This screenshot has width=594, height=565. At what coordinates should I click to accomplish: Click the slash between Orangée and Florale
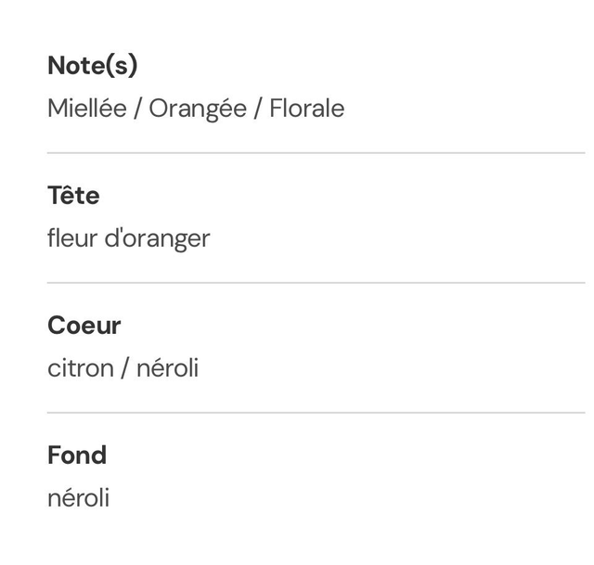coord(258,109)
